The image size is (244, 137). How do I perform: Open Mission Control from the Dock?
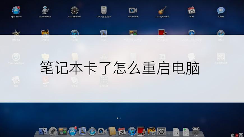[63, 131]
